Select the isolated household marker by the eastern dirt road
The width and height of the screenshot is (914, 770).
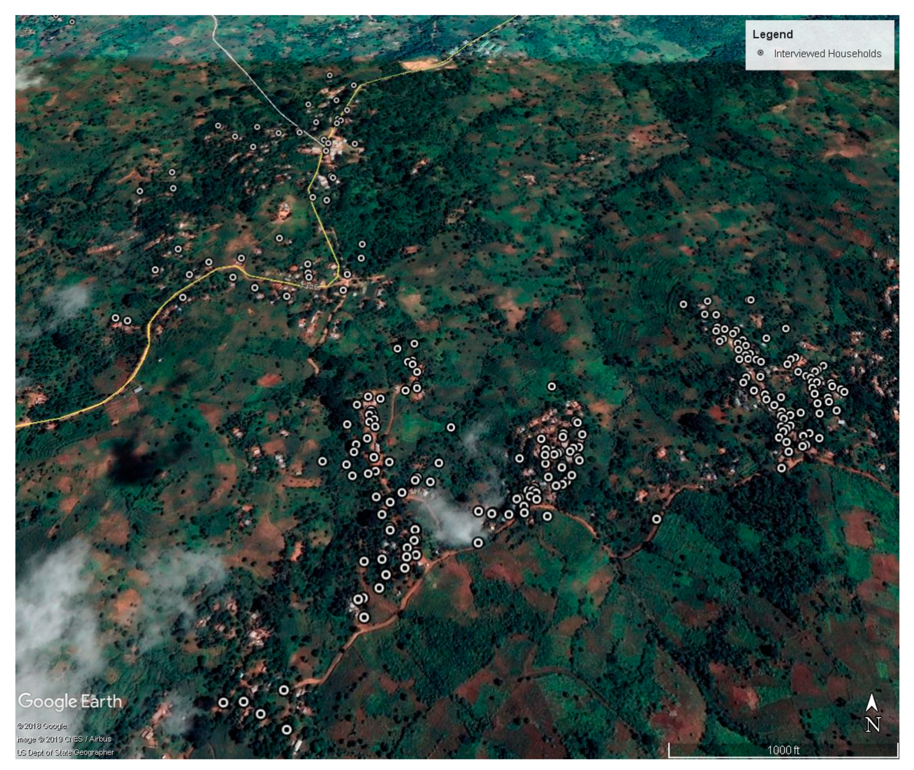coord(656,519)
